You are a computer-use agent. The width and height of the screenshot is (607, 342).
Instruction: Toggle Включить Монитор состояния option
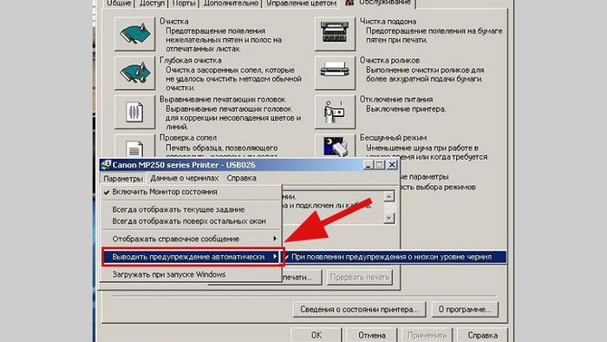point(192,192)
